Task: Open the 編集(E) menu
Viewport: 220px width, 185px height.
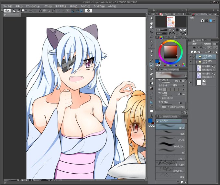Action: [19, 6]
